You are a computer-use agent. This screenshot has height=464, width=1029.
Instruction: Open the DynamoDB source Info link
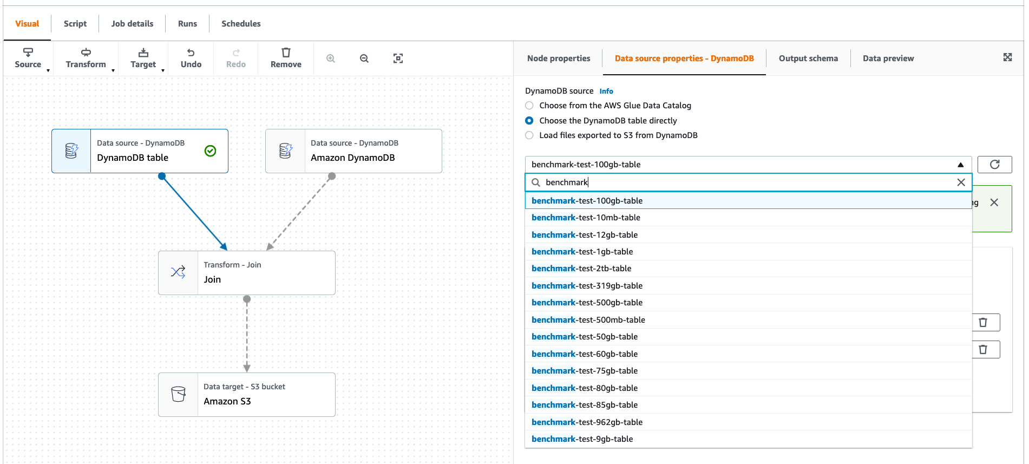(606, 92)
